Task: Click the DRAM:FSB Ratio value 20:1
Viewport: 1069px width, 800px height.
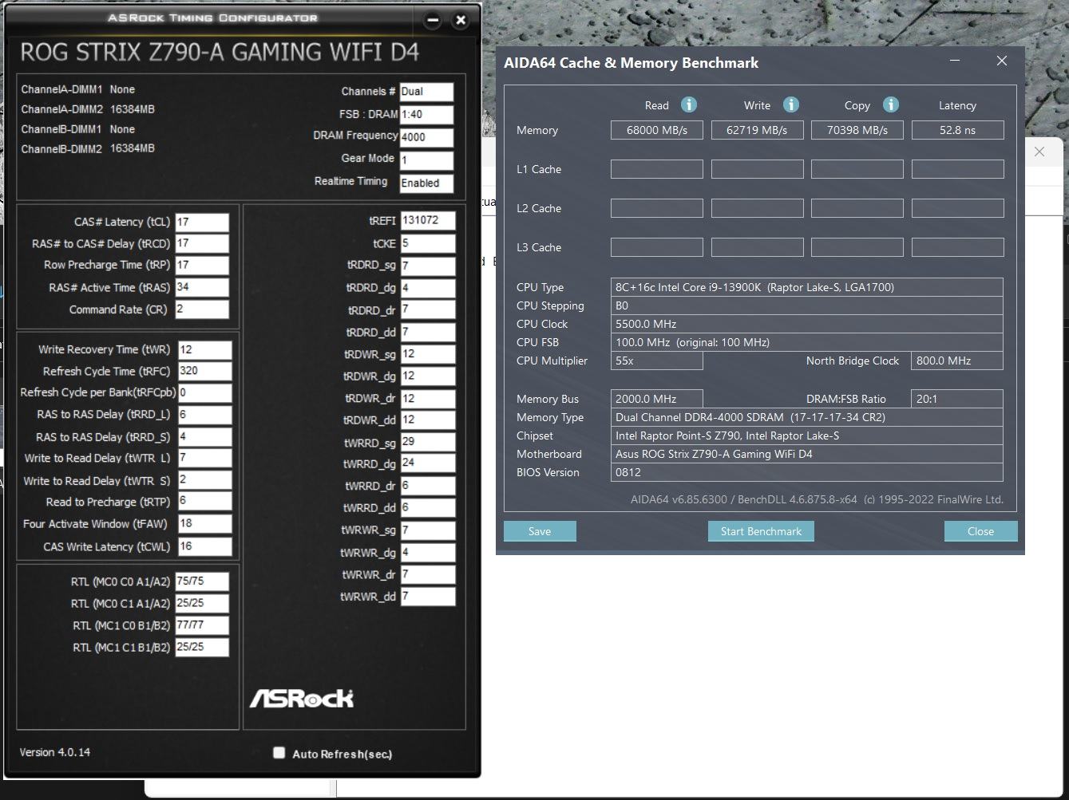Action: pos(958,399)
